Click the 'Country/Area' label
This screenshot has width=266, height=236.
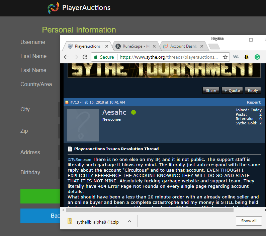coord(36,84)
